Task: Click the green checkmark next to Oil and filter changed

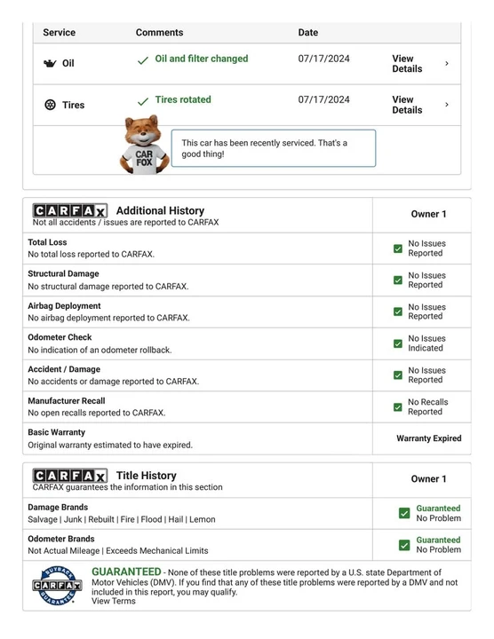Action: 143,60
